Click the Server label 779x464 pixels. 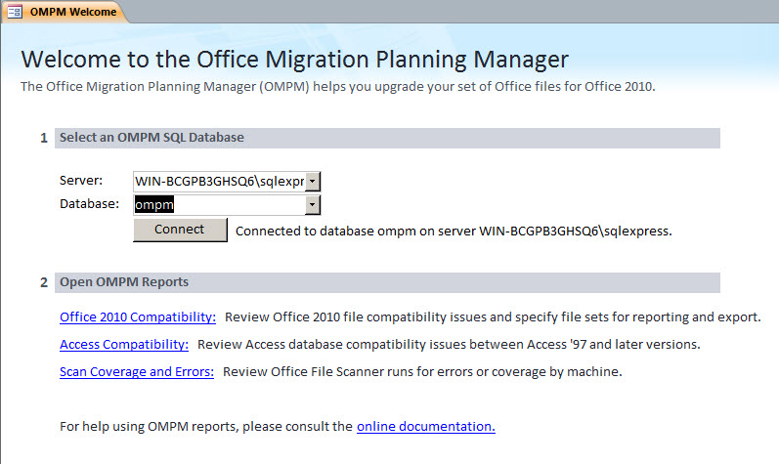81,181
